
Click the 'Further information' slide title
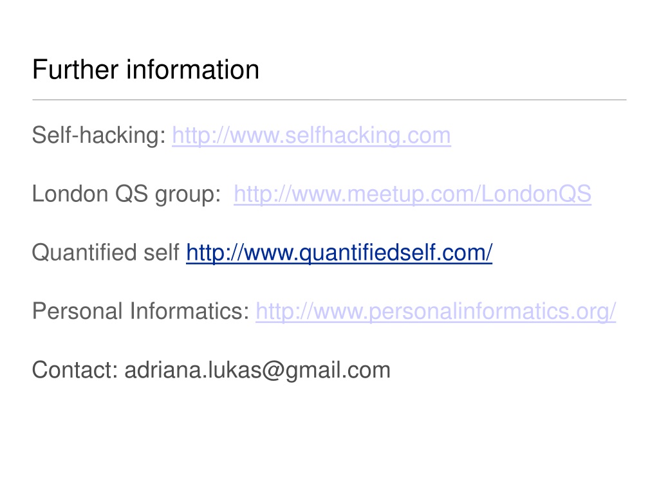click(x=145, y=69)
